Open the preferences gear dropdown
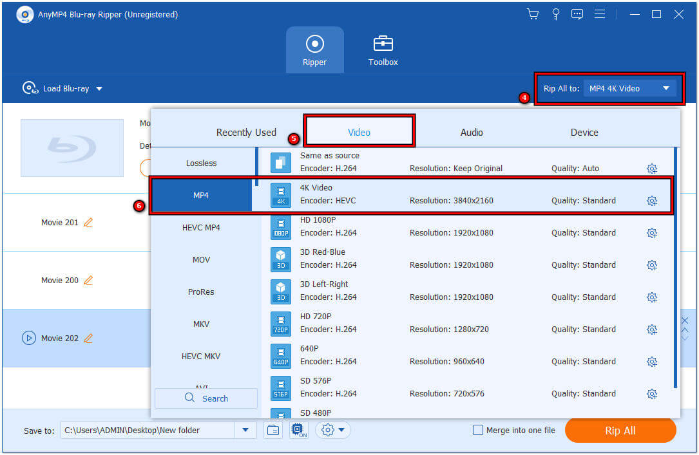This screenshot has height=455, width=699. coord(333,430)
